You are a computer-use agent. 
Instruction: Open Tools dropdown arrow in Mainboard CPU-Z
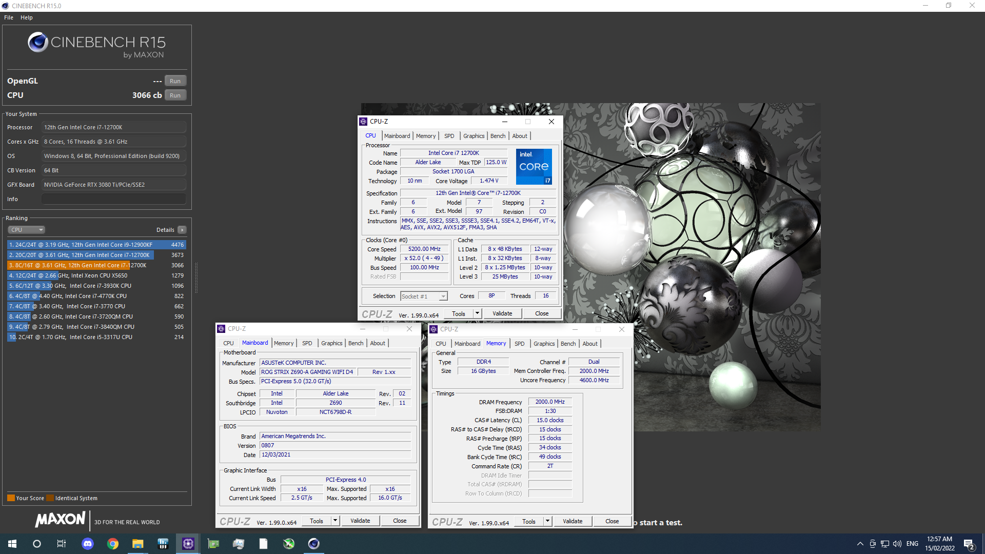coord(335,521)
